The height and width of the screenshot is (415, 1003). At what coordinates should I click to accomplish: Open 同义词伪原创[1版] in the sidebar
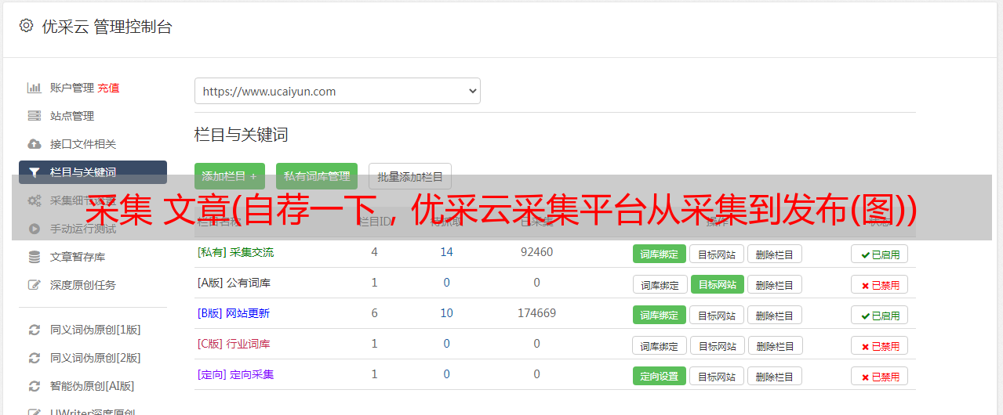click(x=96, y=330)
